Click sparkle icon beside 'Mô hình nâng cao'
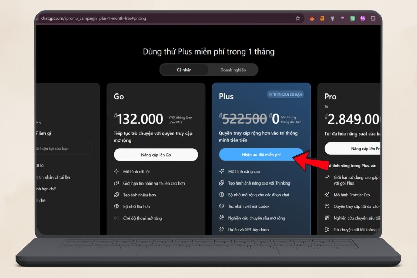Screen dimensions: 417x278 [x=221, y=171]
